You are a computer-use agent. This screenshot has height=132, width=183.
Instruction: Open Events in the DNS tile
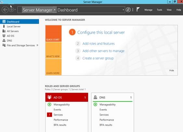(x=103, y=110)
